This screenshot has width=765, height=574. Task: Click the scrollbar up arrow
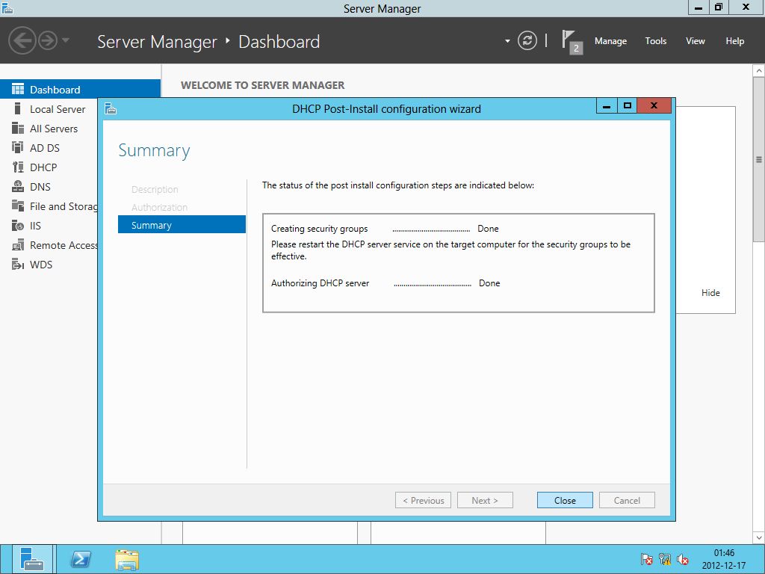759,71
